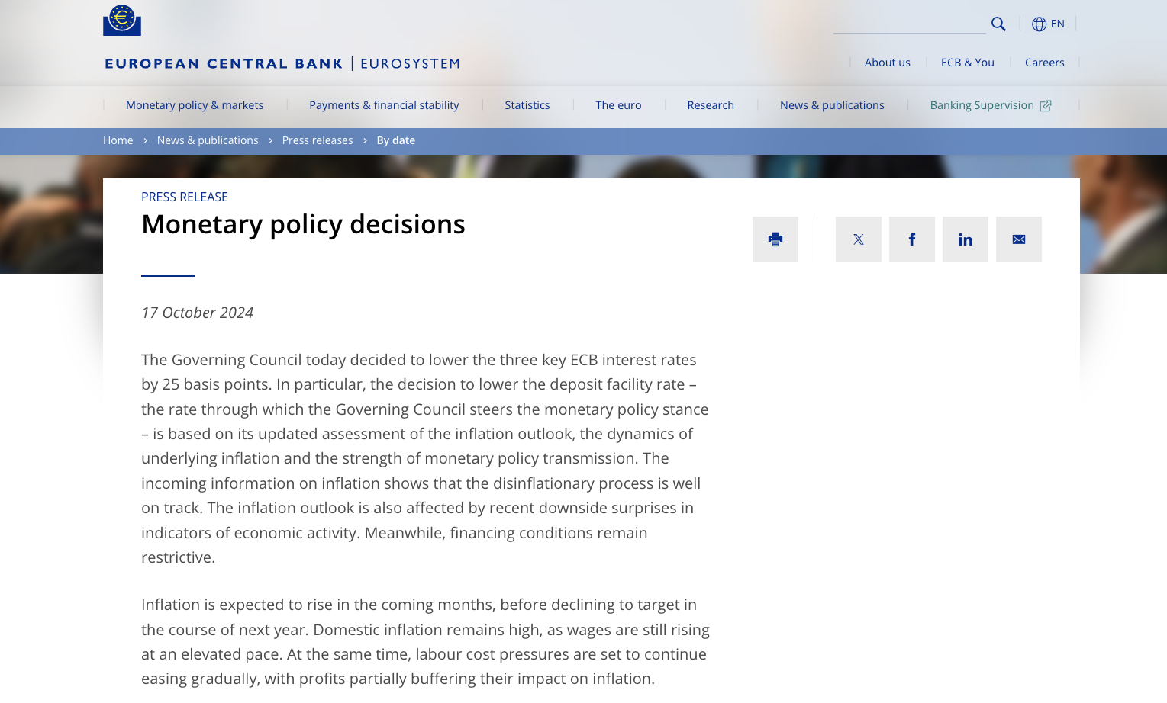The width and height of the screenshot is (1167, 703).
Task: Click the Home breadcrumb link
Action: pos(118,140)
